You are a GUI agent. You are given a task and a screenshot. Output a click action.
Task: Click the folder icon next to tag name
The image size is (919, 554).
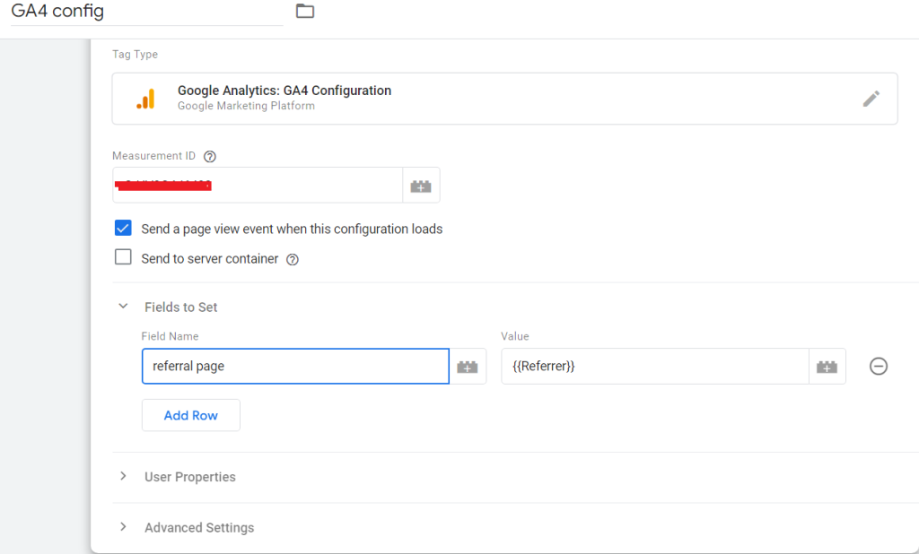tap(303, 12)
